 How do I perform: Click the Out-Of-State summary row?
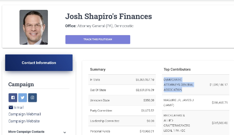click(x=122, y=90)
